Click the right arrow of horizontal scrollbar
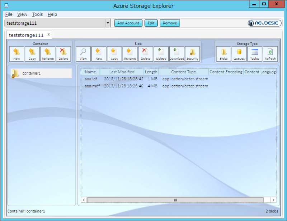Image resolution: width=287 pixels, height=221 pixels. coord(273,200)
